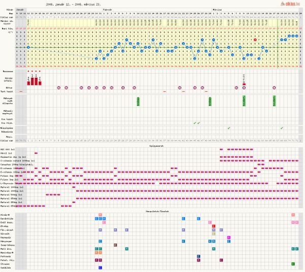The height and width of the screenshot is (272, 305).
Task: Click the single Advil 1x1 dose marker
Action: 35,153
